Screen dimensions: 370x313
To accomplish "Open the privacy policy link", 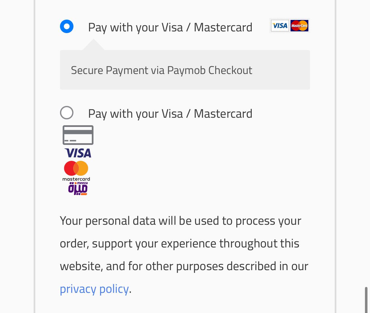I will (x=94, y=289).
